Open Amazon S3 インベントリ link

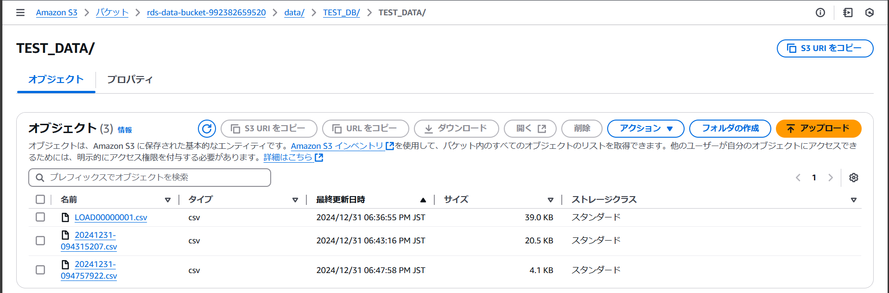point(337,146)
